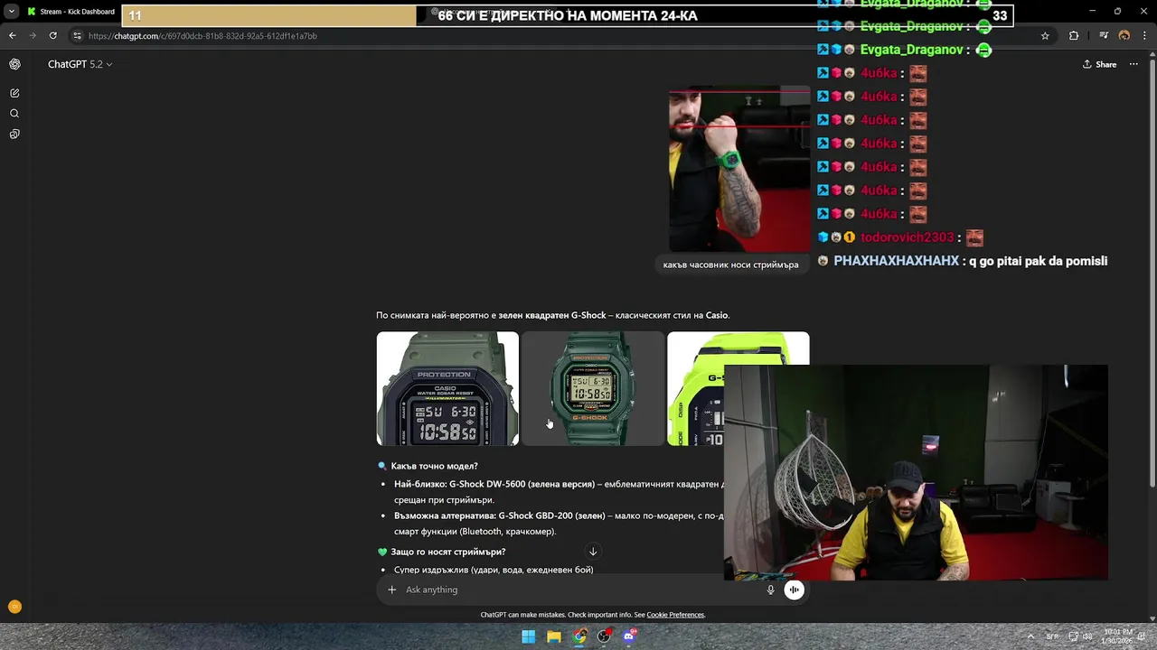Open Windows Start menu
The width and height of the screenshot is (1157, 650).
[x=529, y=636]
